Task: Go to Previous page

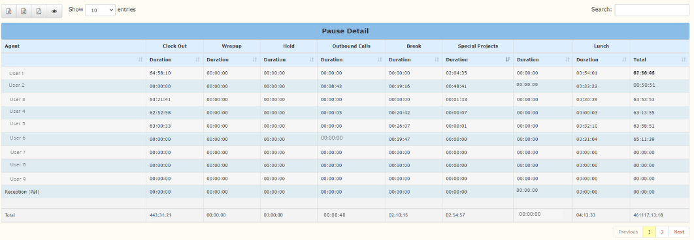Action: pos(628,232)
